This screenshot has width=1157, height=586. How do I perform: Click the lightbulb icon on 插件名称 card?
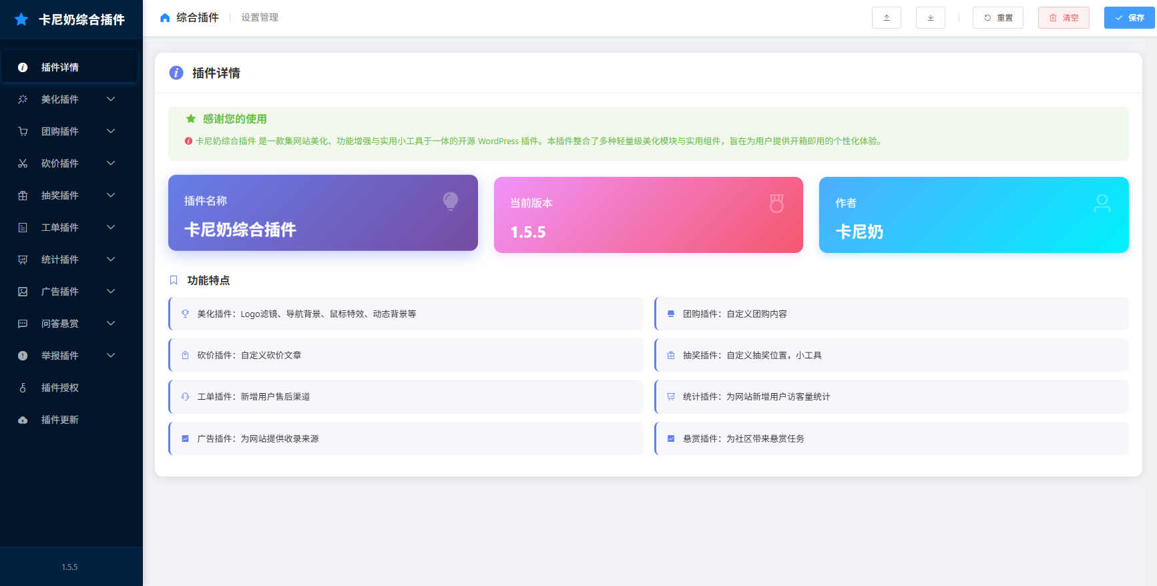point(451,201)
